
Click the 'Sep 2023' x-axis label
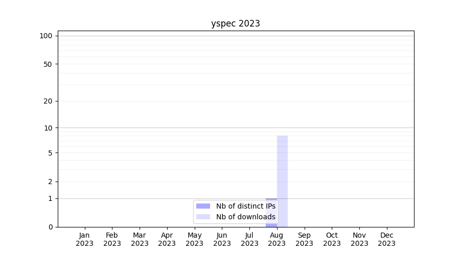coord(304,239)
